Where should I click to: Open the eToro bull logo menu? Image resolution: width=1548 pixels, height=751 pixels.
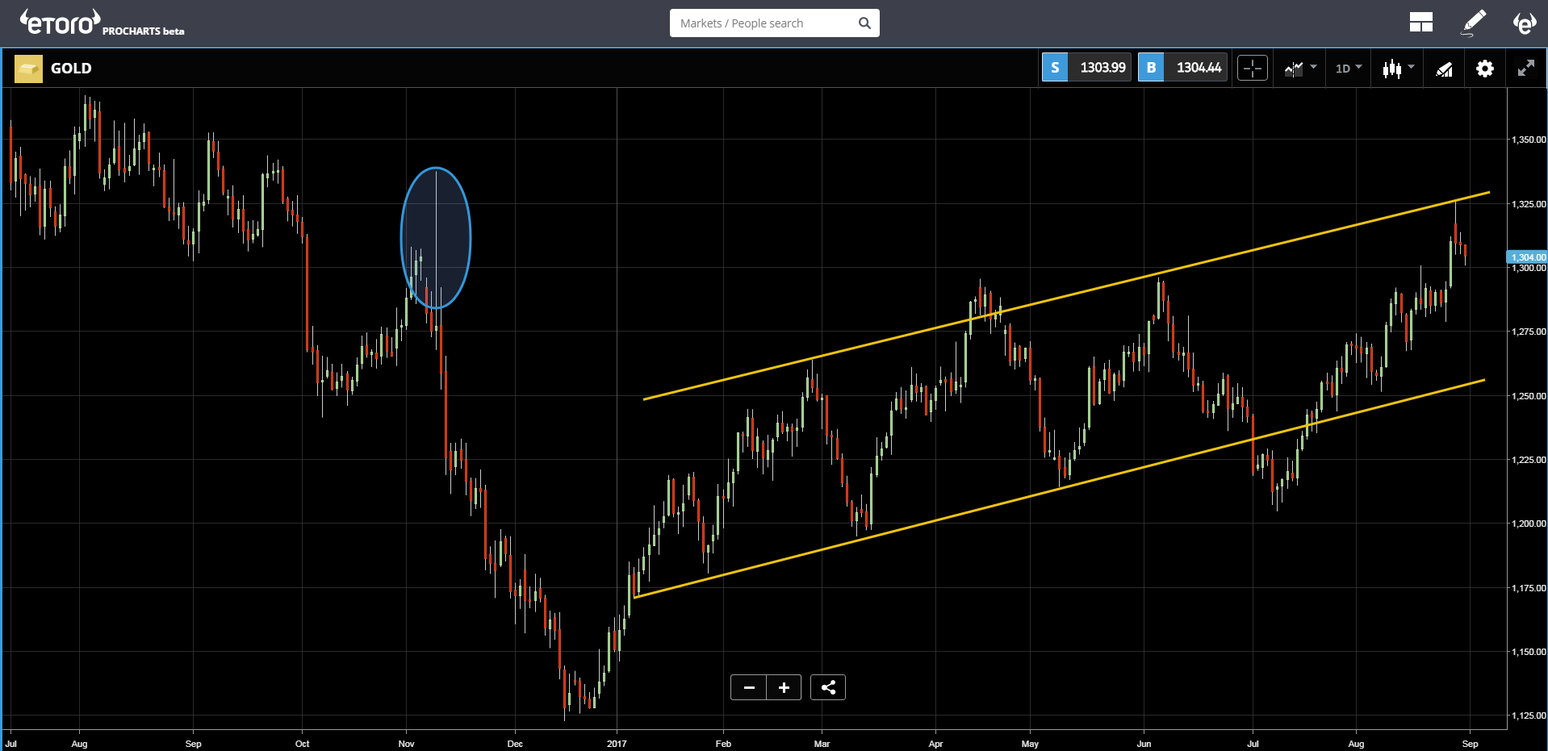coord(1524,23)
